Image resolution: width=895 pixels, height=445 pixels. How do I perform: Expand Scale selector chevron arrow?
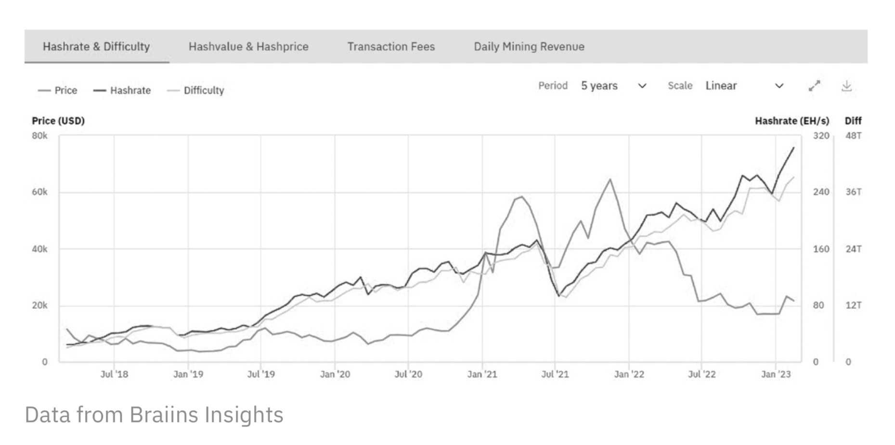[779, 86]
